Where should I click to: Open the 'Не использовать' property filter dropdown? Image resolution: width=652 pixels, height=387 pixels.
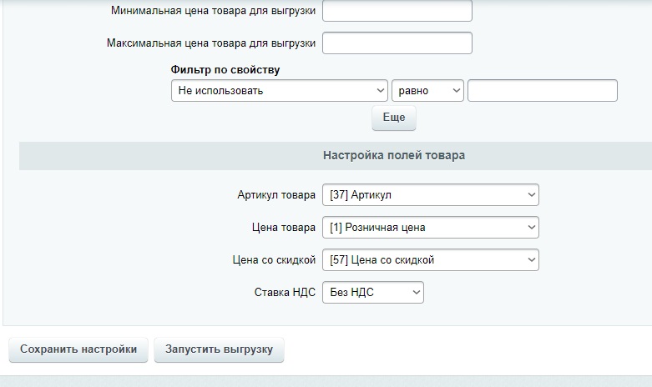pos(279,91)
